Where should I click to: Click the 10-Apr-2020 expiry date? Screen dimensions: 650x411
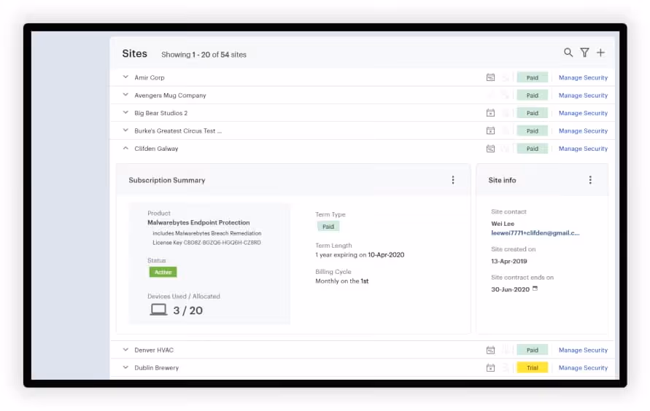(386, 255)
